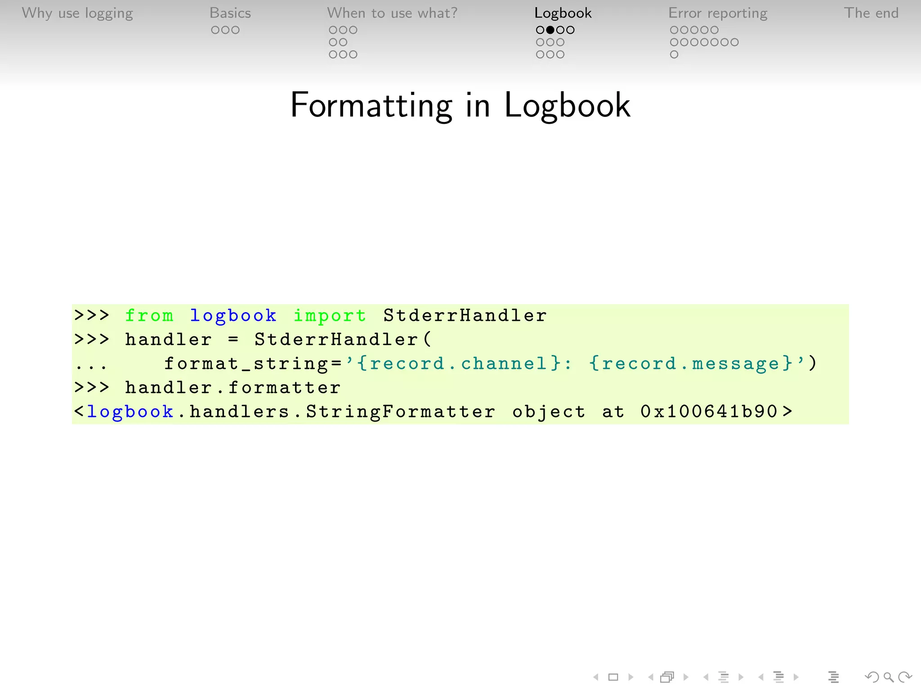The height and width of the screenshot is (691, 921).
Task: Select last dot in Logbook bottom row
Action: [x=560, y=54]
